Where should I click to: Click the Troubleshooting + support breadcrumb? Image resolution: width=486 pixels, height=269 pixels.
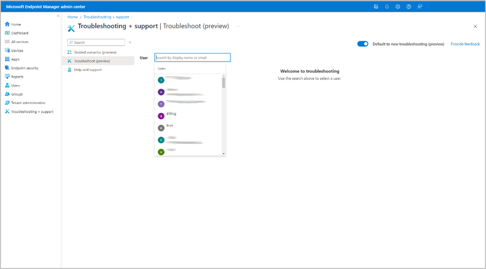click(x=107, y=17)
